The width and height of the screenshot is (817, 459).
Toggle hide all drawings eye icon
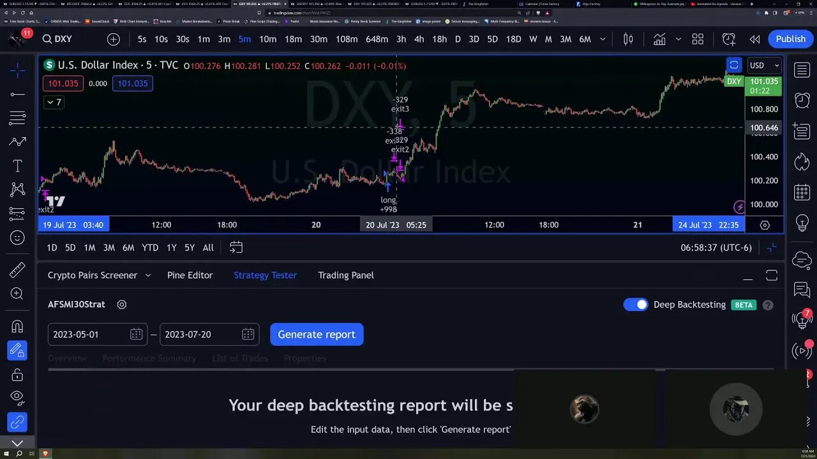point(17,398)
